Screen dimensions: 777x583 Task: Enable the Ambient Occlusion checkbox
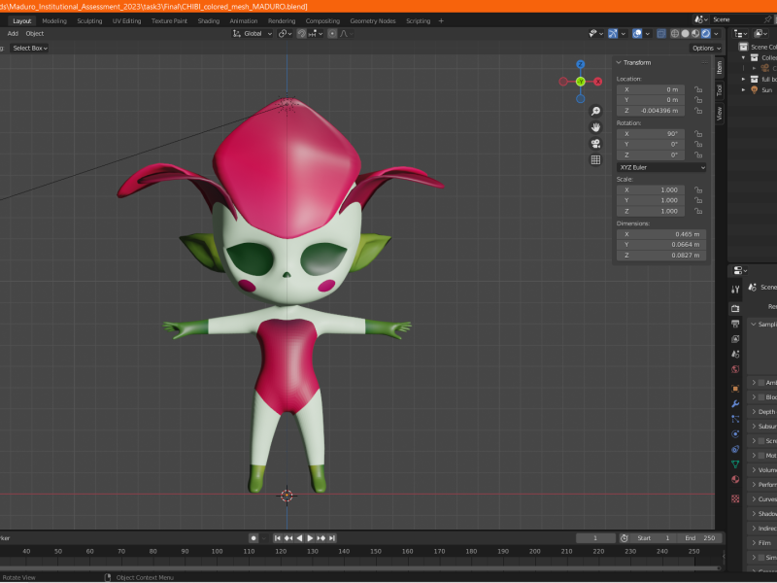761,383
